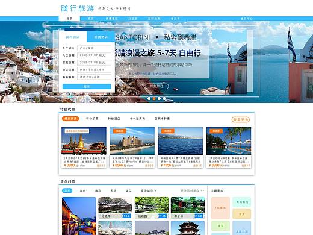
Task: Click the light blue theme tile
Action: pos(242,228)
